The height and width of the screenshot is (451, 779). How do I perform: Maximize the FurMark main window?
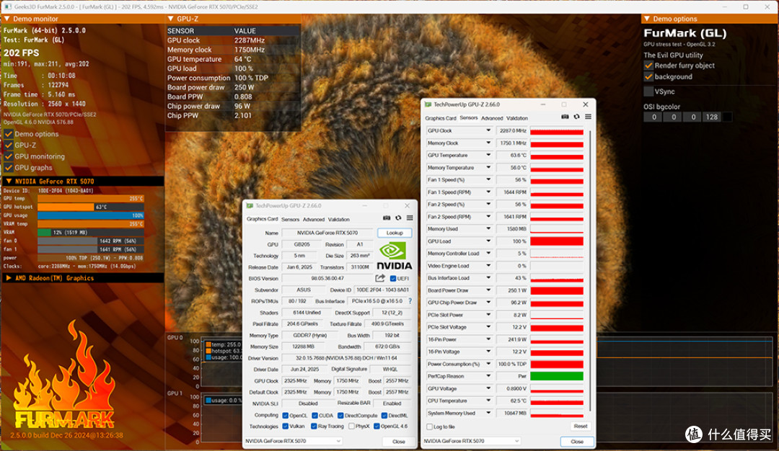click(746, 7)
